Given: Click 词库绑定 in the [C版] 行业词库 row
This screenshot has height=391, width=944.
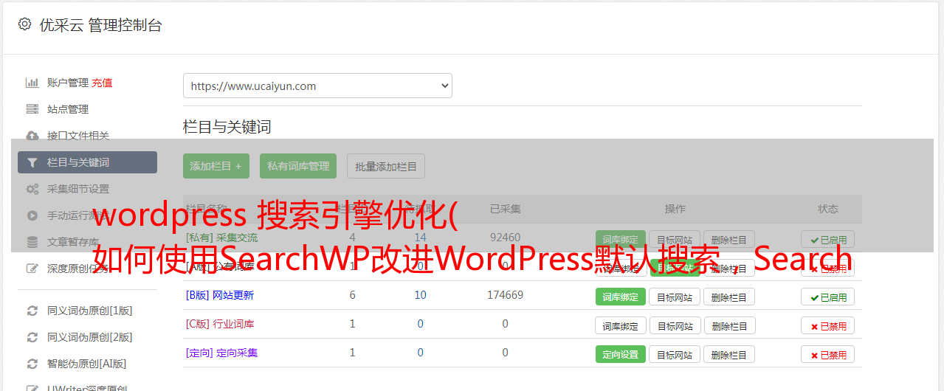Looking at the screenshot, I should click(621, 325).
